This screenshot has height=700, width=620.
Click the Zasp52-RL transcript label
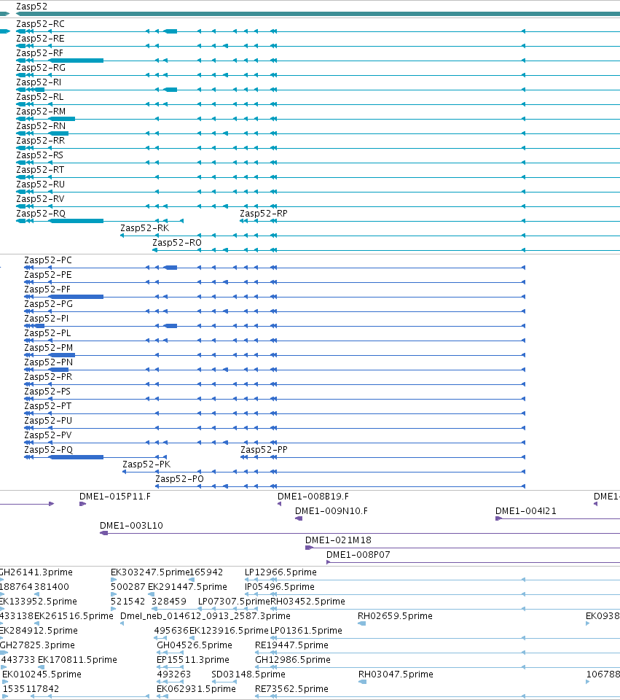pos(39,97)
